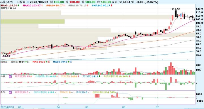Click the SMA60 indicator label
The height and width of the screenshot is (109, 204).
[x=56, y=5]
